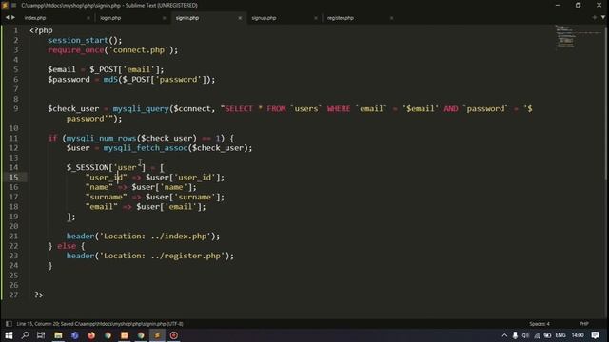Viewport: 609px width, 342px height.
Task: Click $_SESSION on line 14
Action: [88, 167]
